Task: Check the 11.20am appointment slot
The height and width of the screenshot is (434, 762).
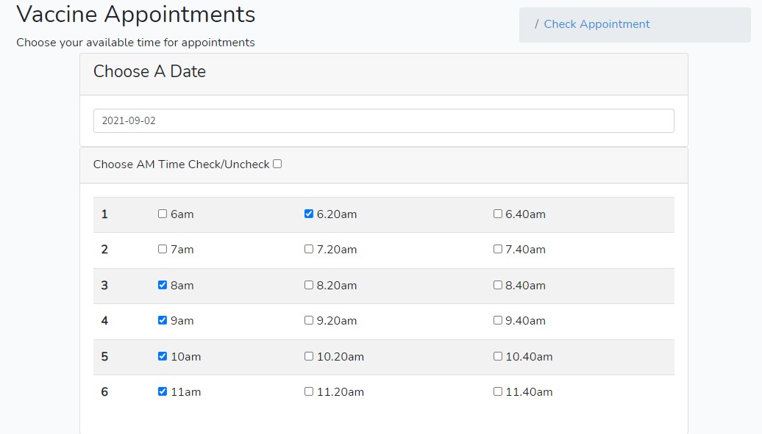Action: point(308,391)
